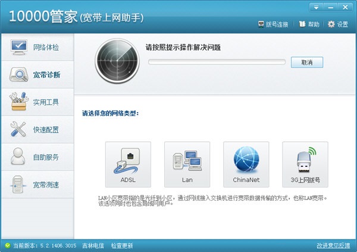The image size is (357, 252).
Task: Choose the ADSL network type icon
Action: pyautogui.click(x=128, y=164)
